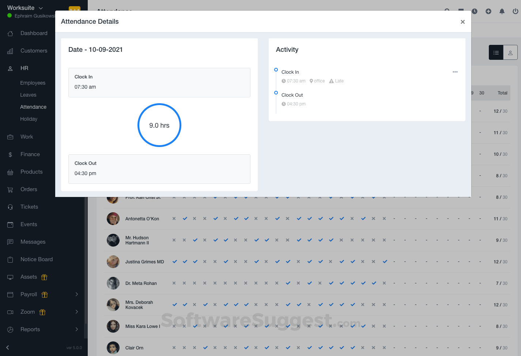The height and width of the screenshot is (356, 521).
Task: Switch to list view in the attendance header
Action: coord(496,52)
